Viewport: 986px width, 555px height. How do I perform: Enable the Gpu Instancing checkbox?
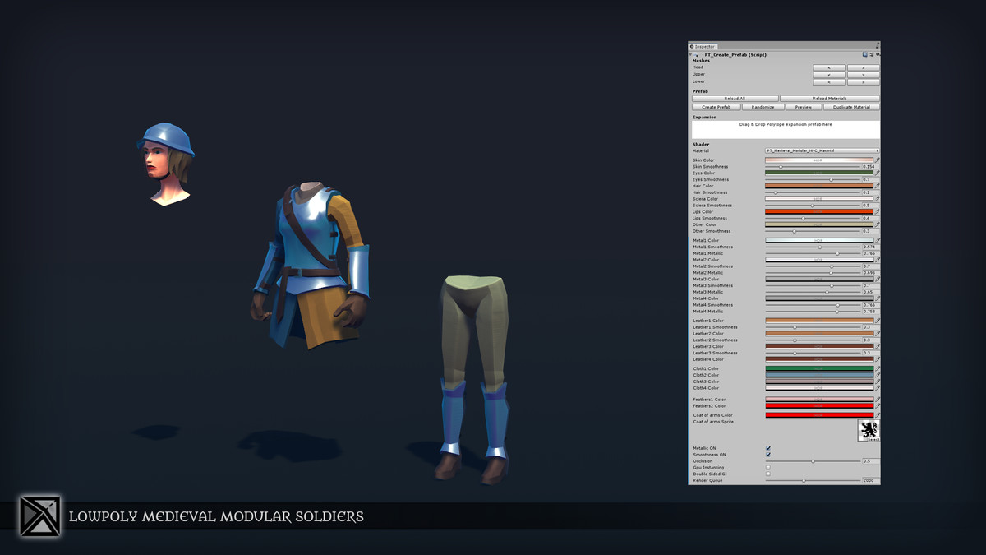coord(767,467)
